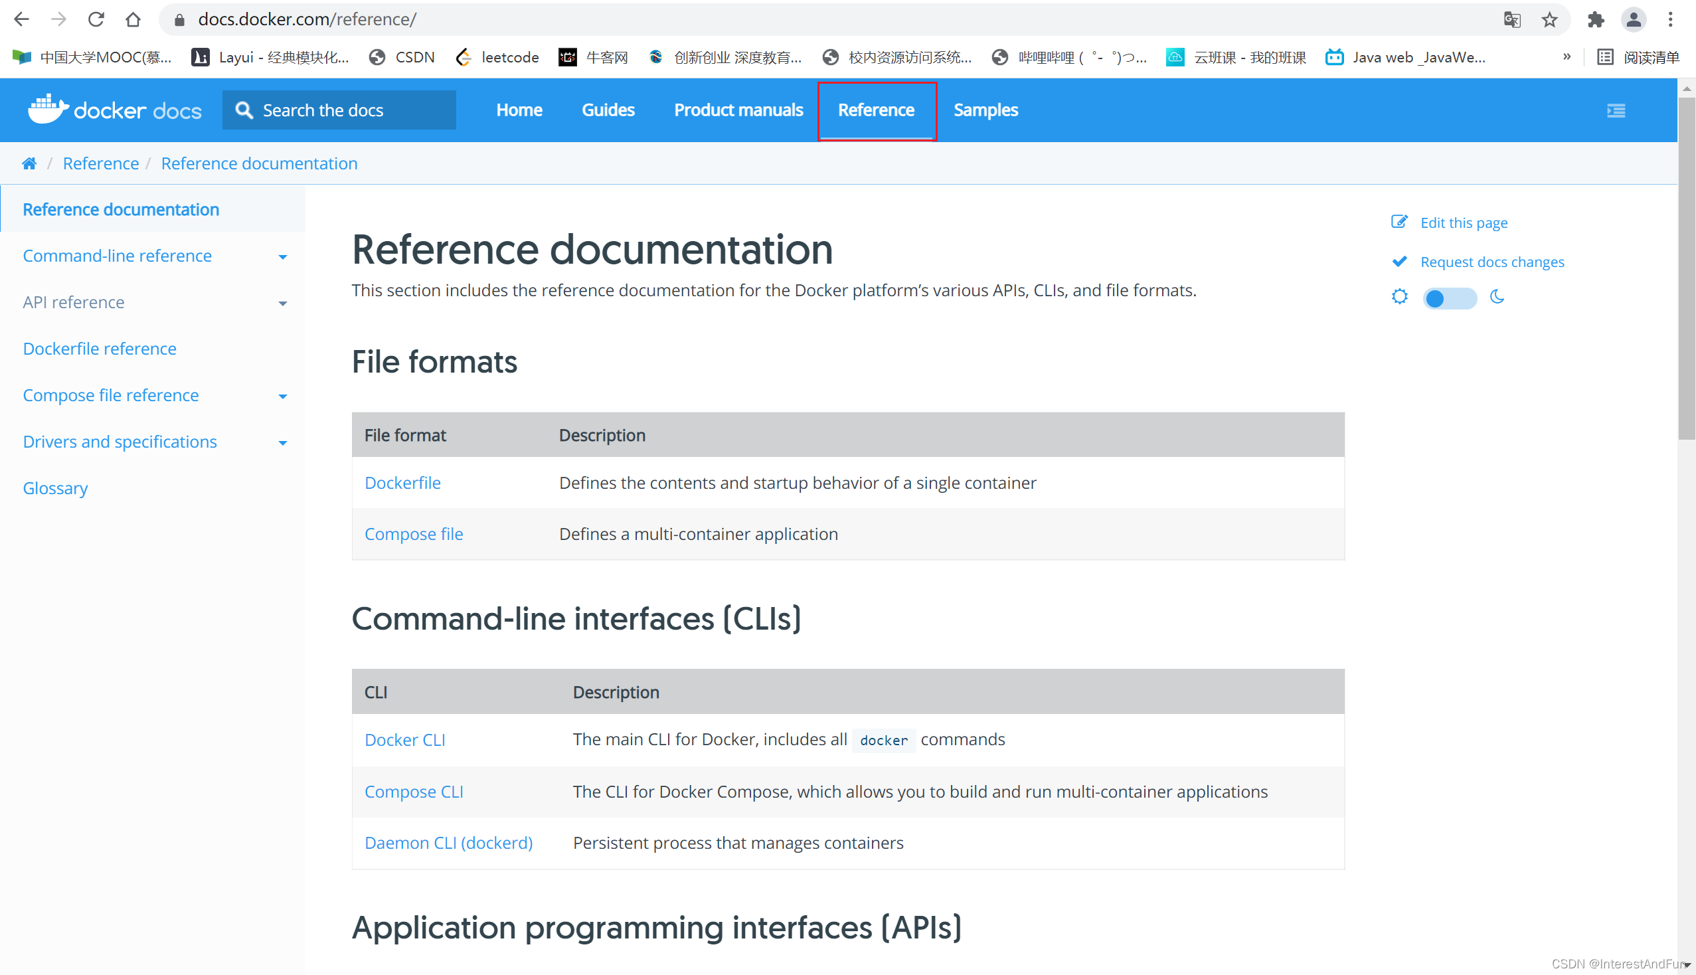Reload the page with the refresh icon
The height and width of the screenshot is (975, 1696).
point(96,19)
